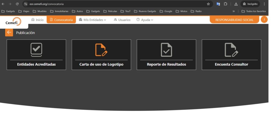This screenshot has width=275, height=133.
Task: Bookmark this page with the star icon
Action: 208,4
